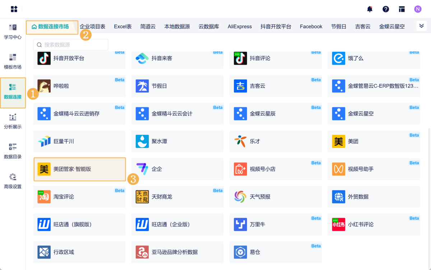Click the 巨量千川 icon
431x270 pixels.
(44, 141)
